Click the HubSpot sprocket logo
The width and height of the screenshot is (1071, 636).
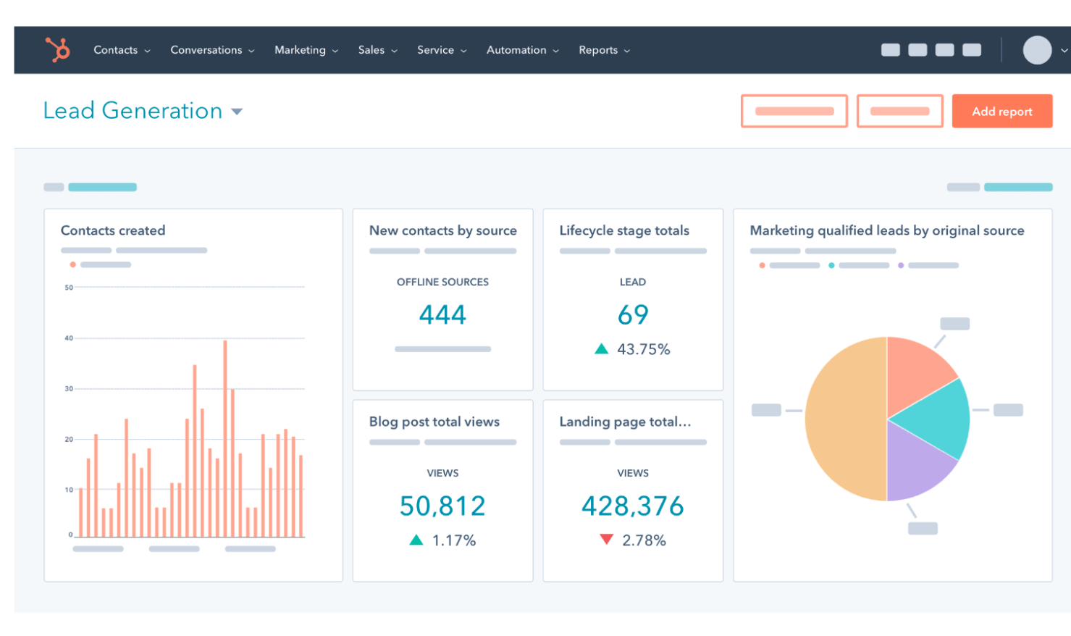(x=58, y=50)
